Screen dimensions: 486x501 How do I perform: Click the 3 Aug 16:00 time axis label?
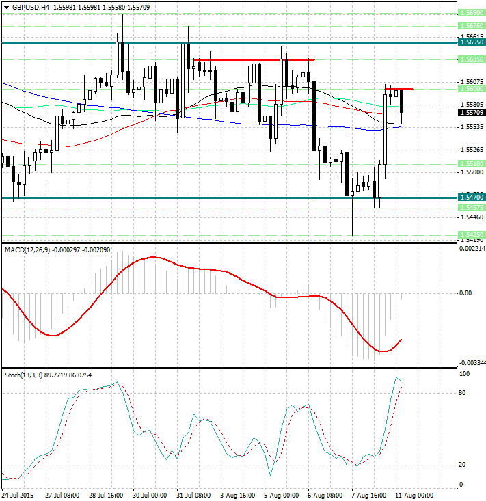click(x=239, y=494)
